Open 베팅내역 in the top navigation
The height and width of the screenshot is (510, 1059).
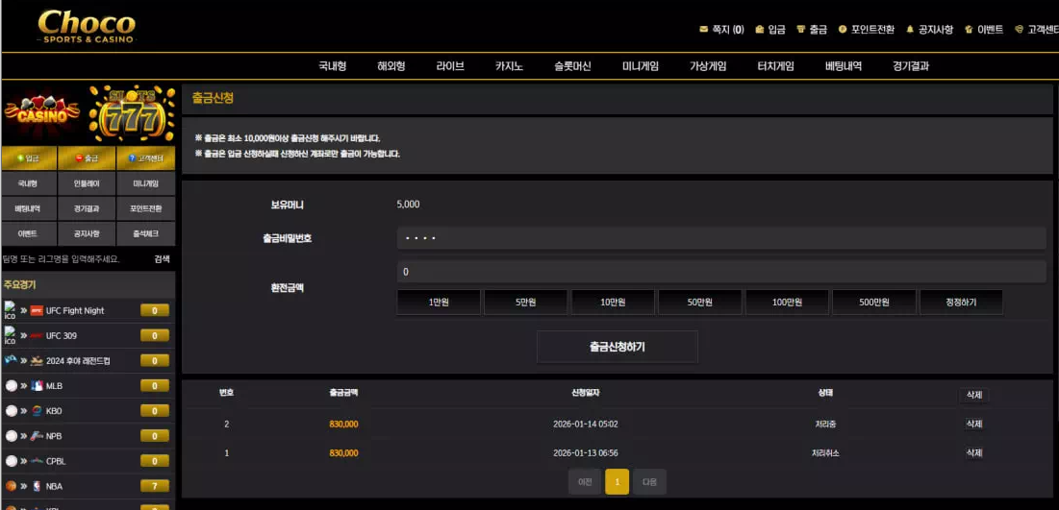point(844,66)
